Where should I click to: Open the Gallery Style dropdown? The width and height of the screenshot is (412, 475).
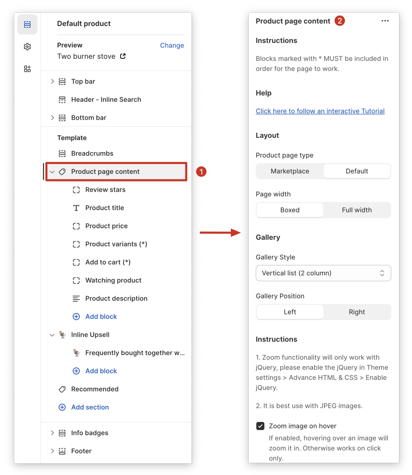point(323,273)
